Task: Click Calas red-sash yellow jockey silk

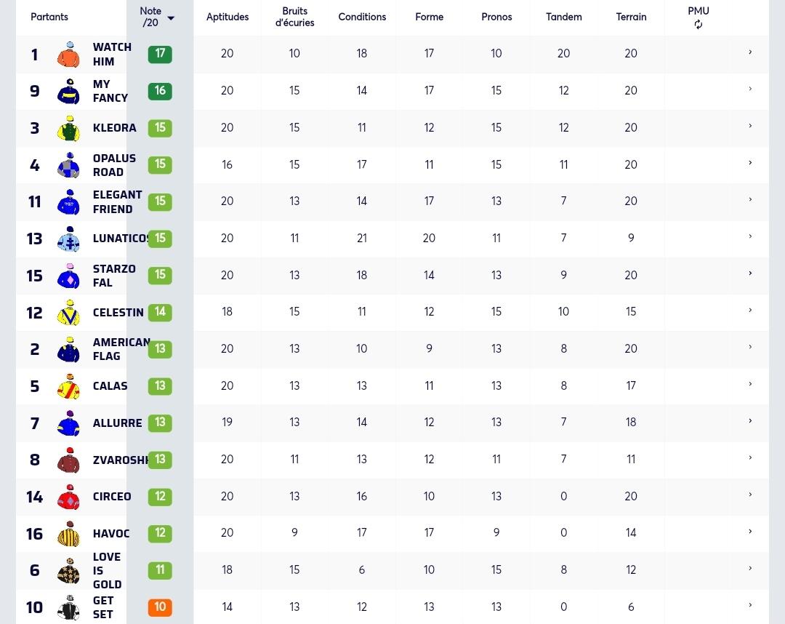Action: click(x=68, y=386)
